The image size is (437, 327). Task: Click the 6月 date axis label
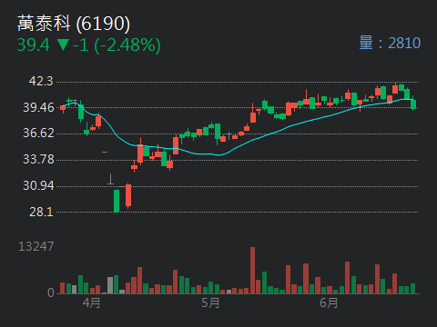329,302
